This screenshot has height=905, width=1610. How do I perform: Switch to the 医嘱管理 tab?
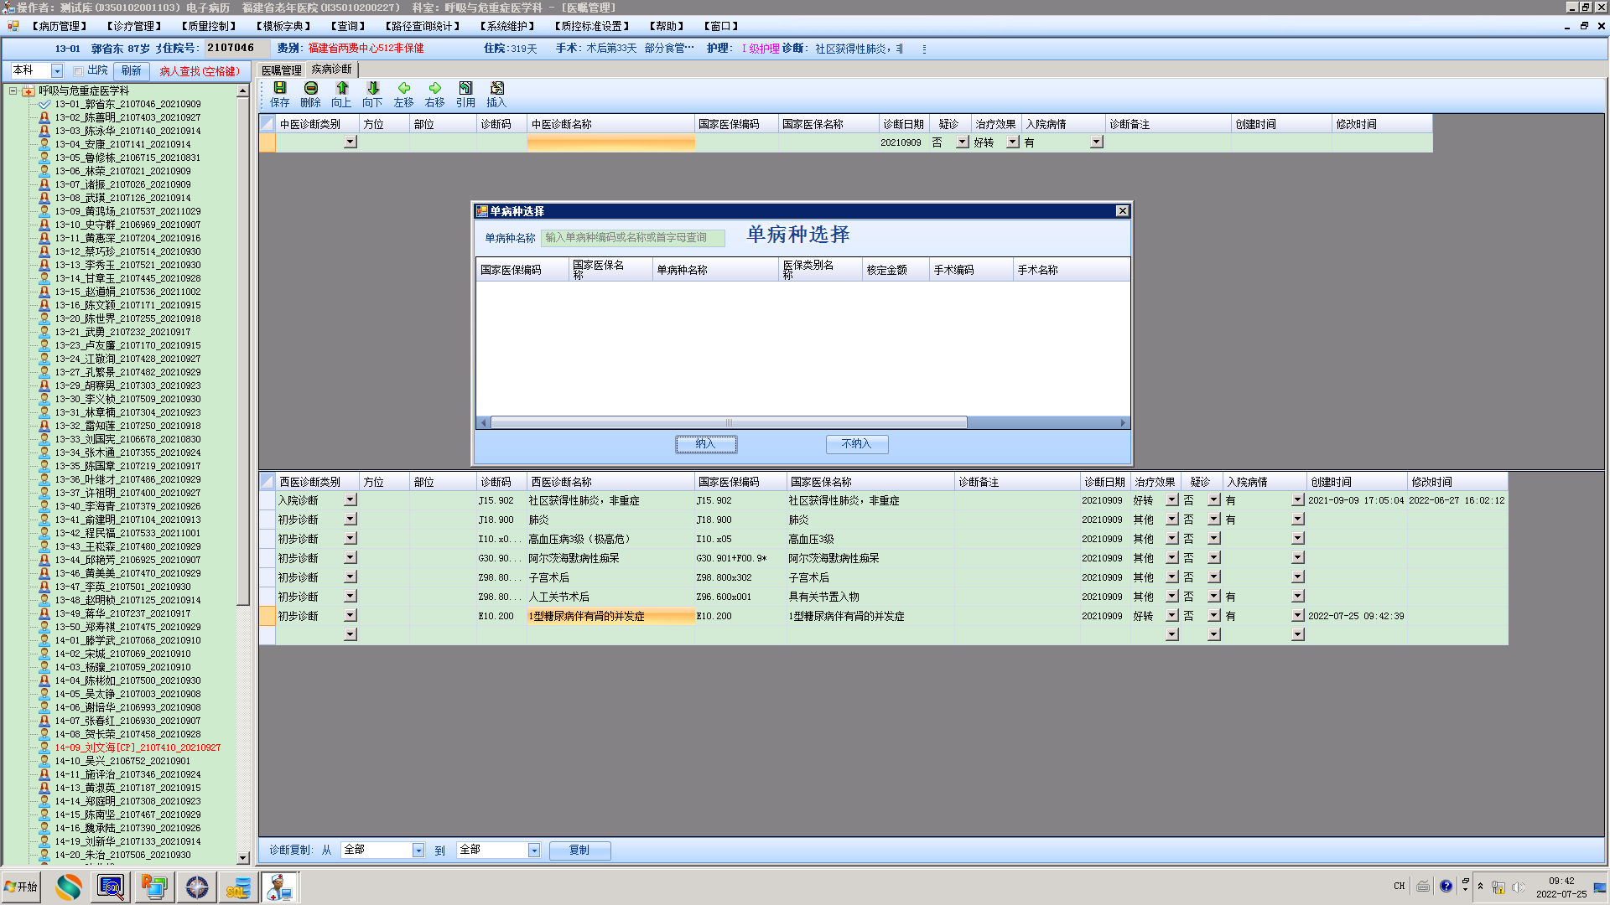tap(281, 70)
